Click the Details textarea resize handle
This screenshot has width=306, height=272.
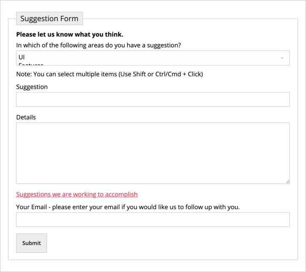tap(287, 181)
